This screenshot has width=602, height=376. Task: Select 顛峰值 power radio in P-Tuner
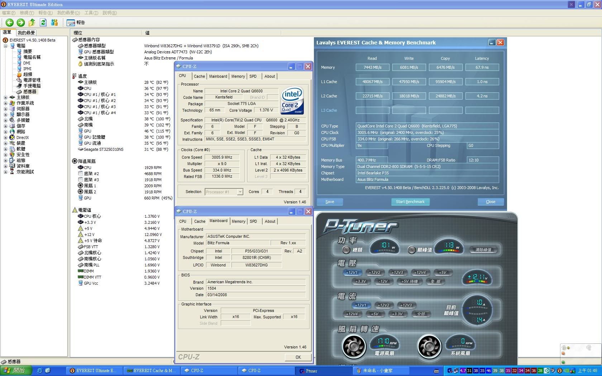(412, 250)
